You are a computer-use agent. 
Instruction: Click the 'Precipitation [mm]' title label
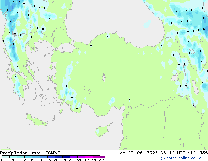tap(21, 153)
